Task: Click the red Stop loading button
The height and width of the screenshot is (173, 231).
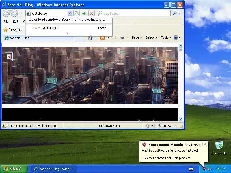Action: click(x=92, y=13)
